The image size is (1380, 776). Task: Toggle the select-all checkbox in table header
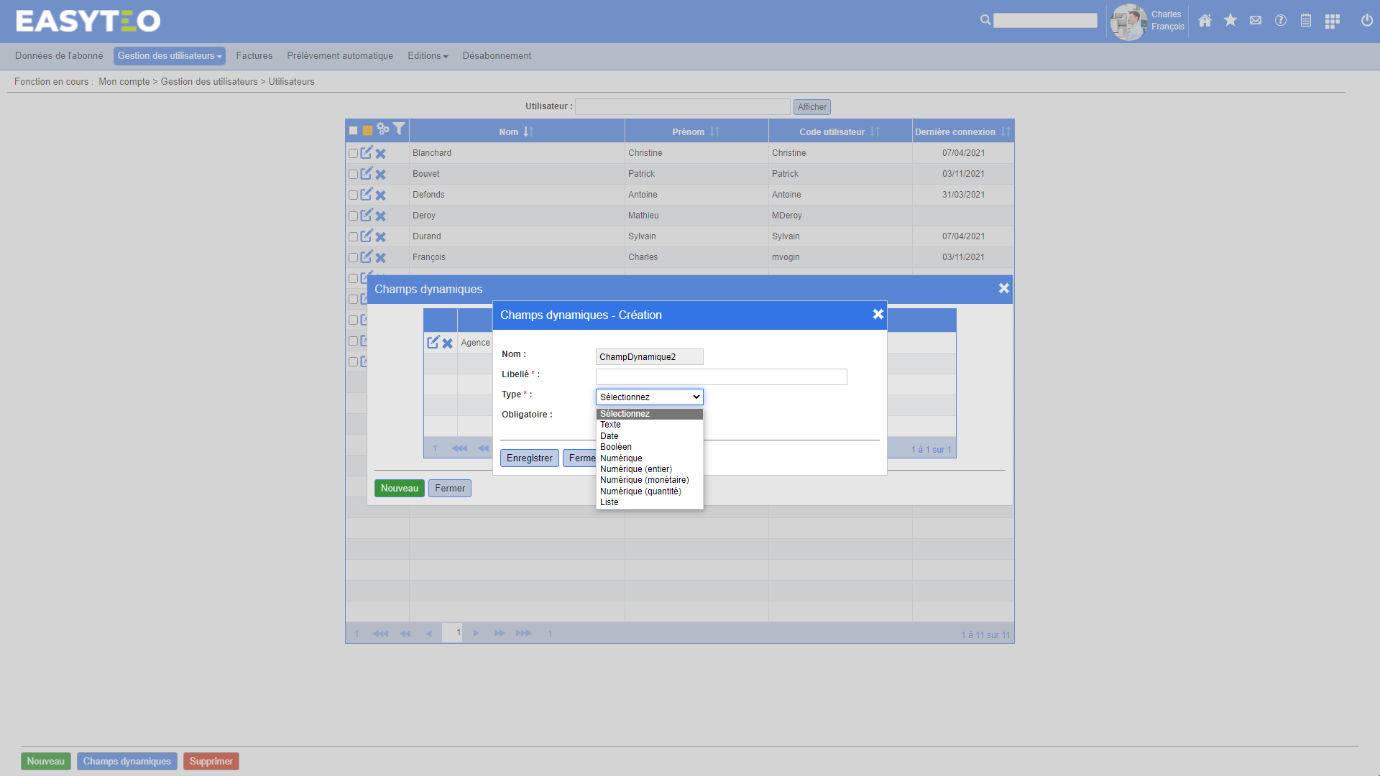353,131
